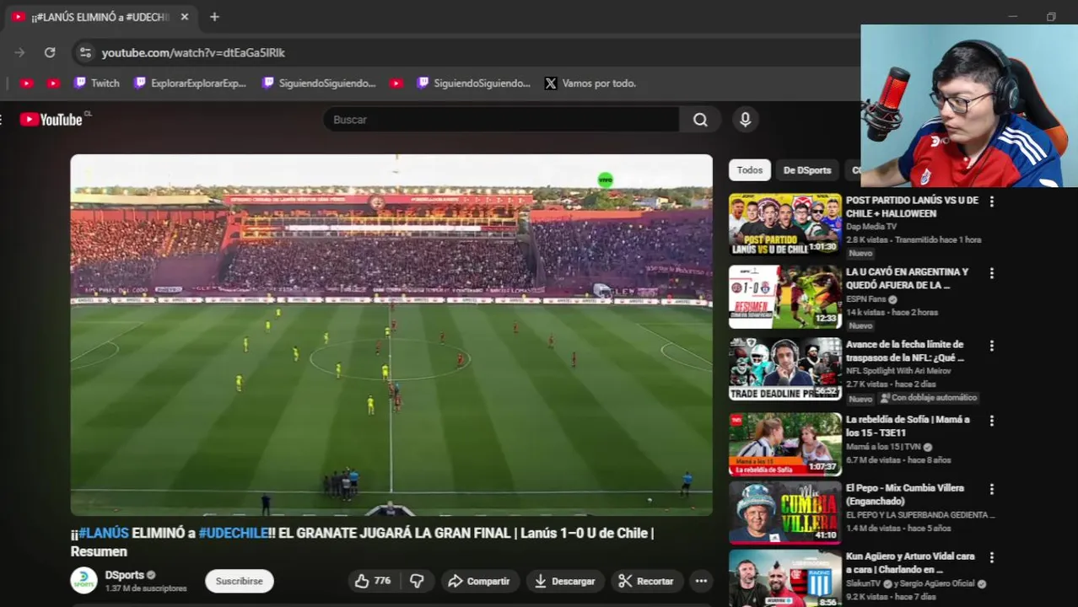Click the magnifier search button
The width and height of the screenshot is (1078, 607).
click(700, 120)
